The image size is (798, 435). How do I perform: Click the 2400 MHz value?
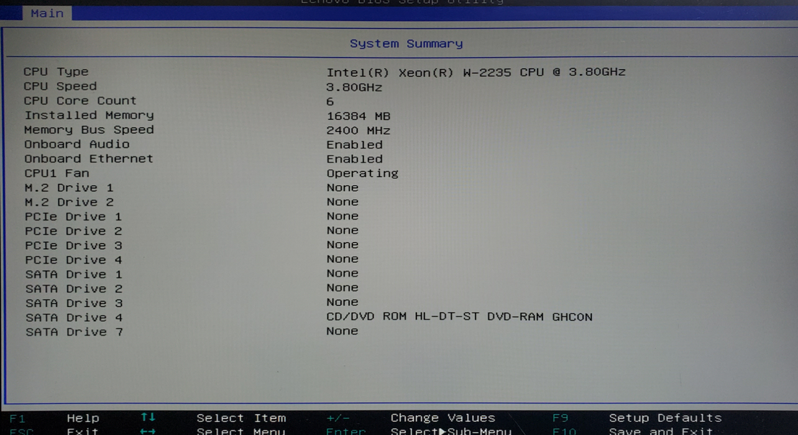click(359, 130)
